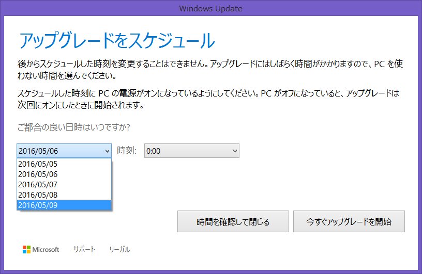The height and width of the screenshot is (274, 422).
Task: Click the ご都合の良い日時はいつですか? label
Action: tap(74, 127)
